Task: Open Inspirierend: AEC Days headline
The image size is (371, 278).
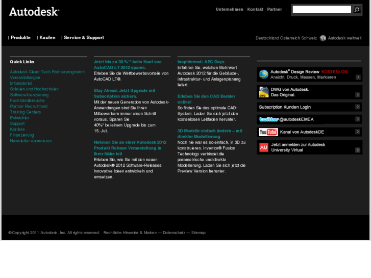Action: pos(201,62)
